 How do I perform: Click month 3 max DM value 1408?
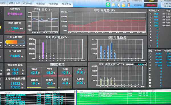tap(156, 20)
